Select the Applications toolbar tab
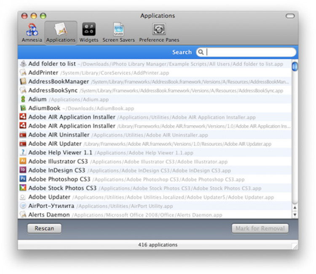 pos(61,32)
